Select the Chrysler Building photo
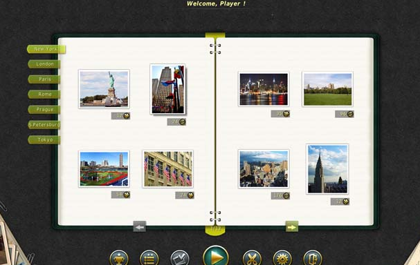Image resolution: width=420 pixels, height=265 pixels. [327, 169]
